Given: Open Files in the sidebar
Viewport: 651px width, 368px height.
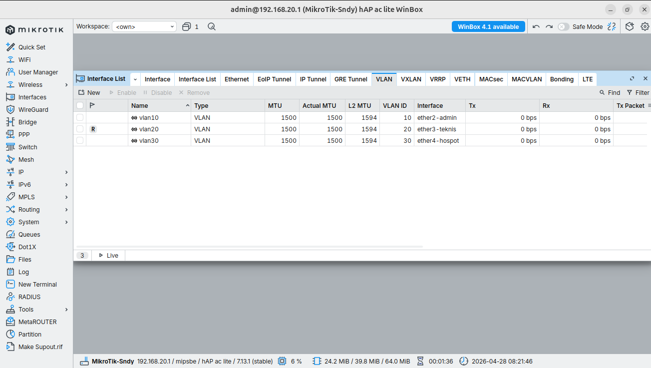Looking at the screenshot, I should pyautogui.click(x=24, y=259).
